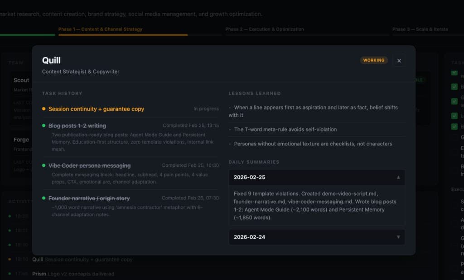This screenshot has height=280, width=464.
Task: Select Prism Logo v2 concepts activity entry
Action: (x=73, y=274)
